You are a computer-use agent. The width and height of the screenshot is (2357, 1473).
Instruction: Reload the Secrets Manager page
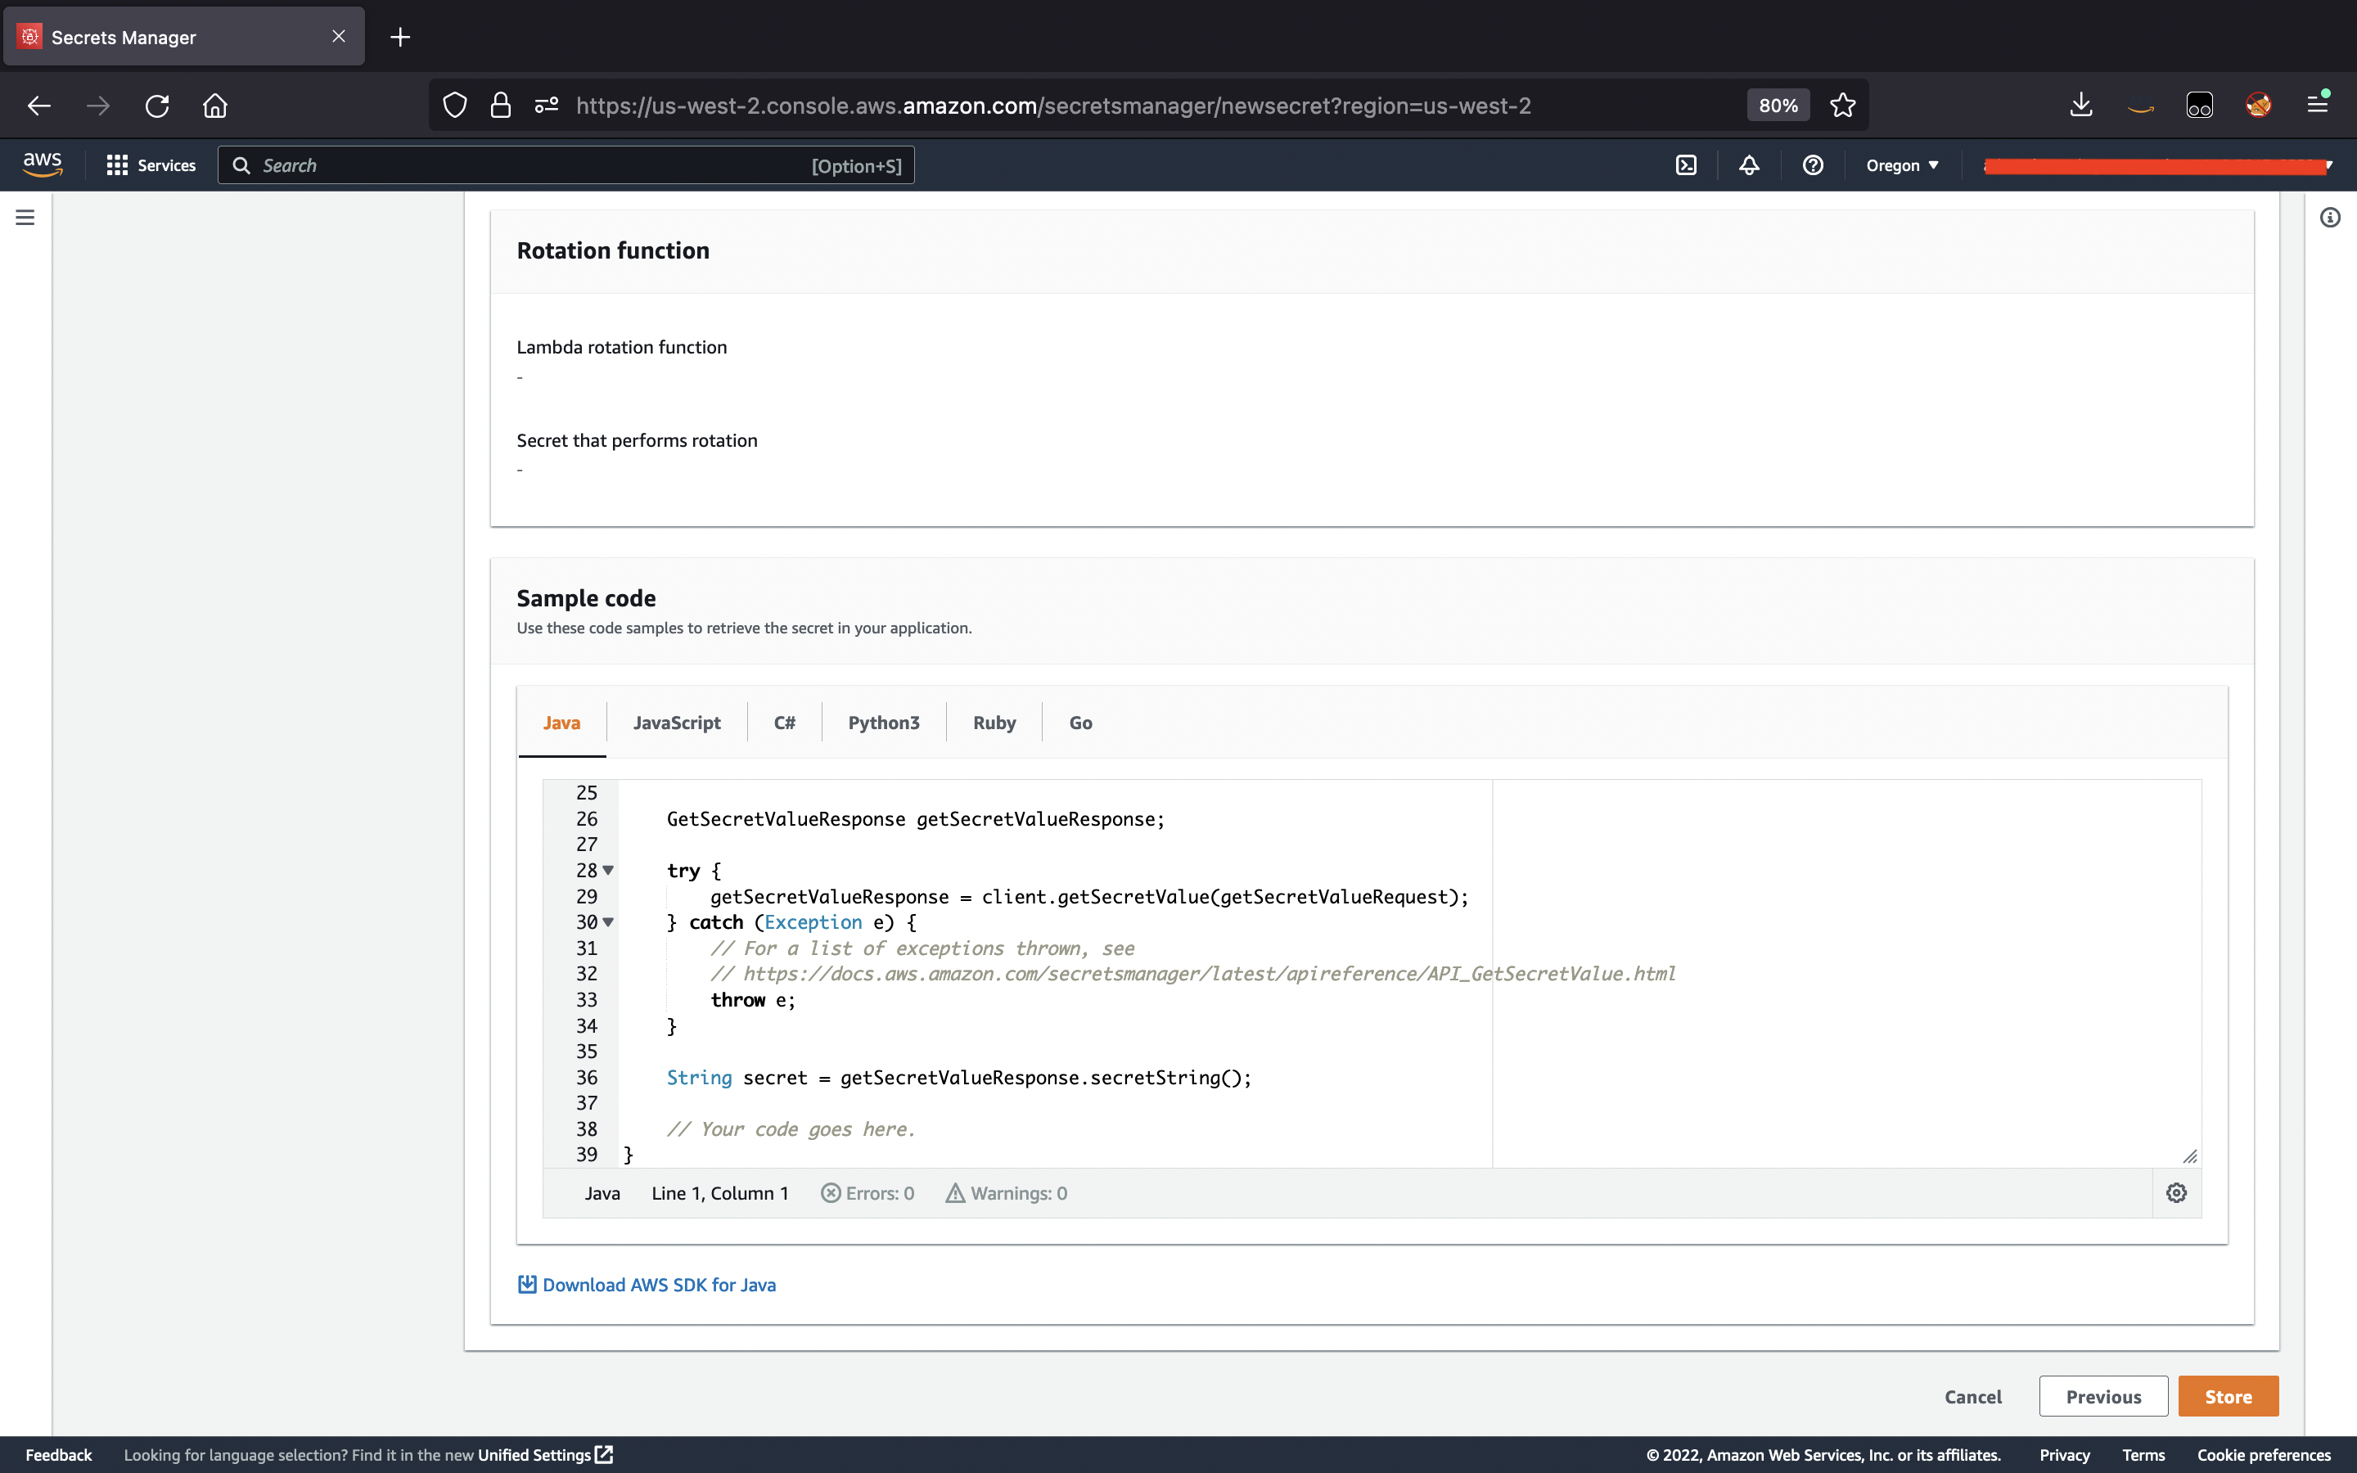[x=157, y=106]
